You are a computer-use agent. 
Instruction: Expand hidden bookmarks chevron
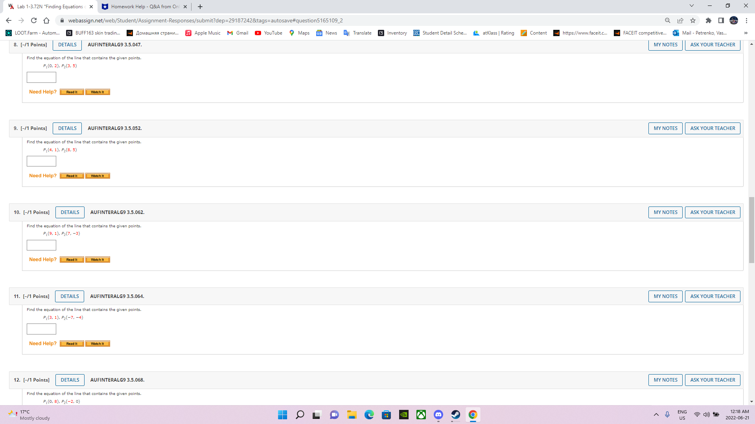click(x=746, y=33)
